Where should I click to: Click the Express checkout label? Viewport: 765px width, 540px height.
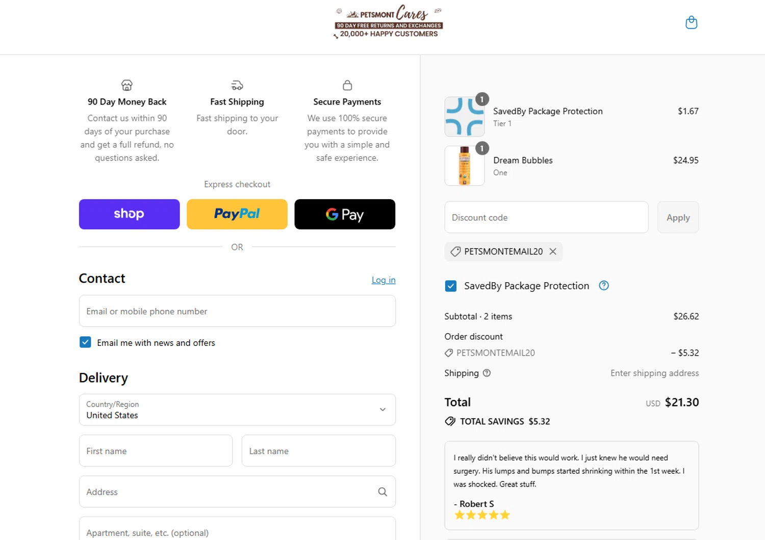click(x=237, y=184)
